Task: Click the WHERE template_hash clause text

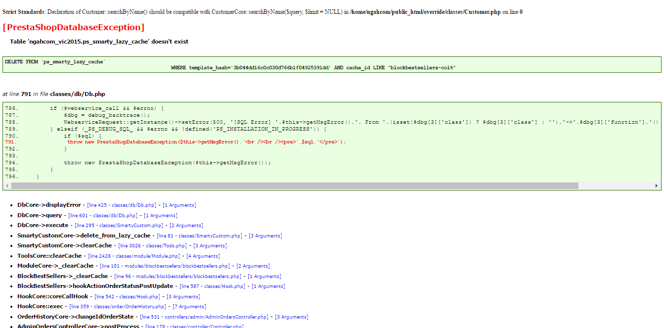Action: 313,68
